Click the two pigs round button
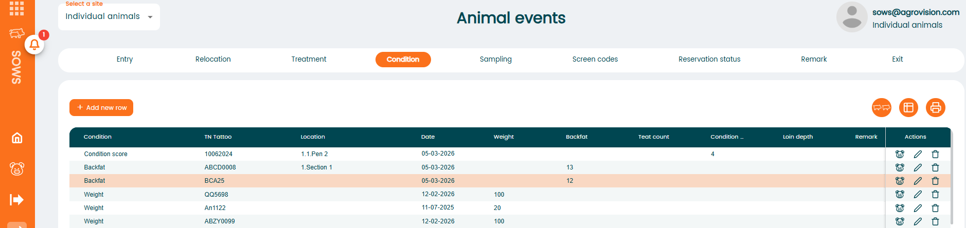Viewport: 966px width, 228px height. (x=882, y=107)
